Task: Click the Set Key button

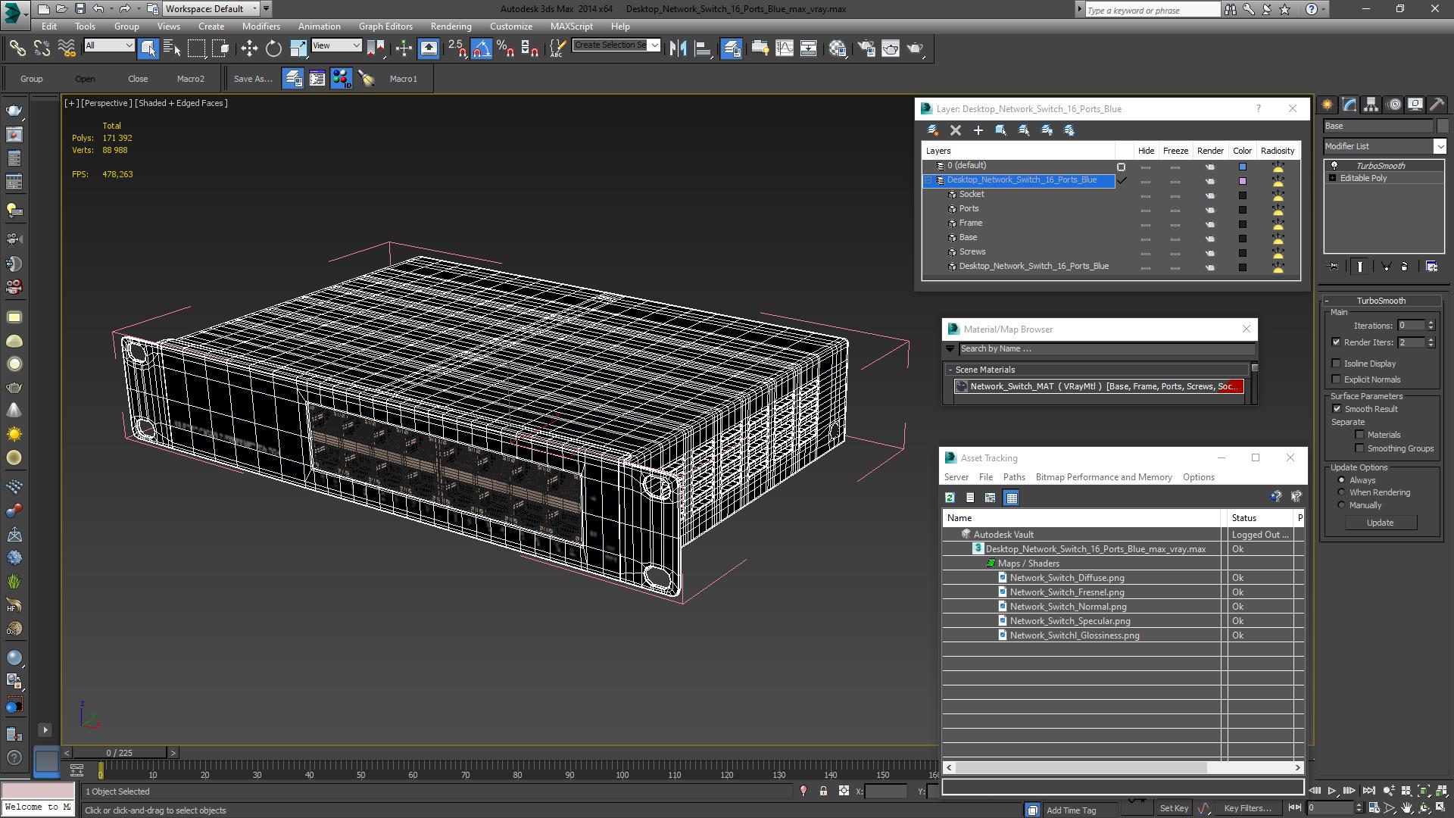Action: 1174,808
